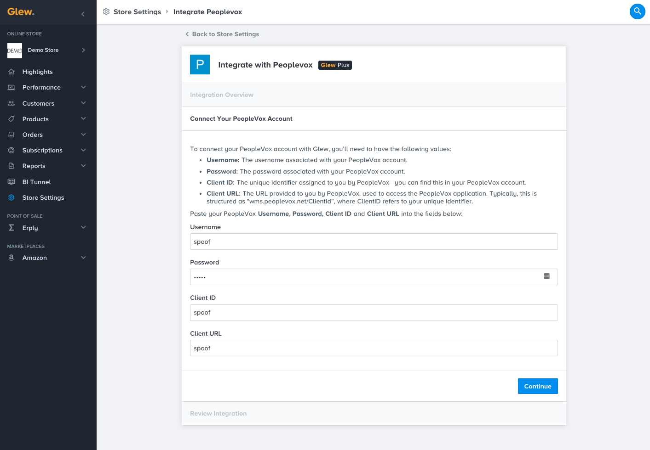This screenshot has height=450, width=650.
Task: Click Connect Your PeopleVox Account heading
Action: click(x=241, y=118)
